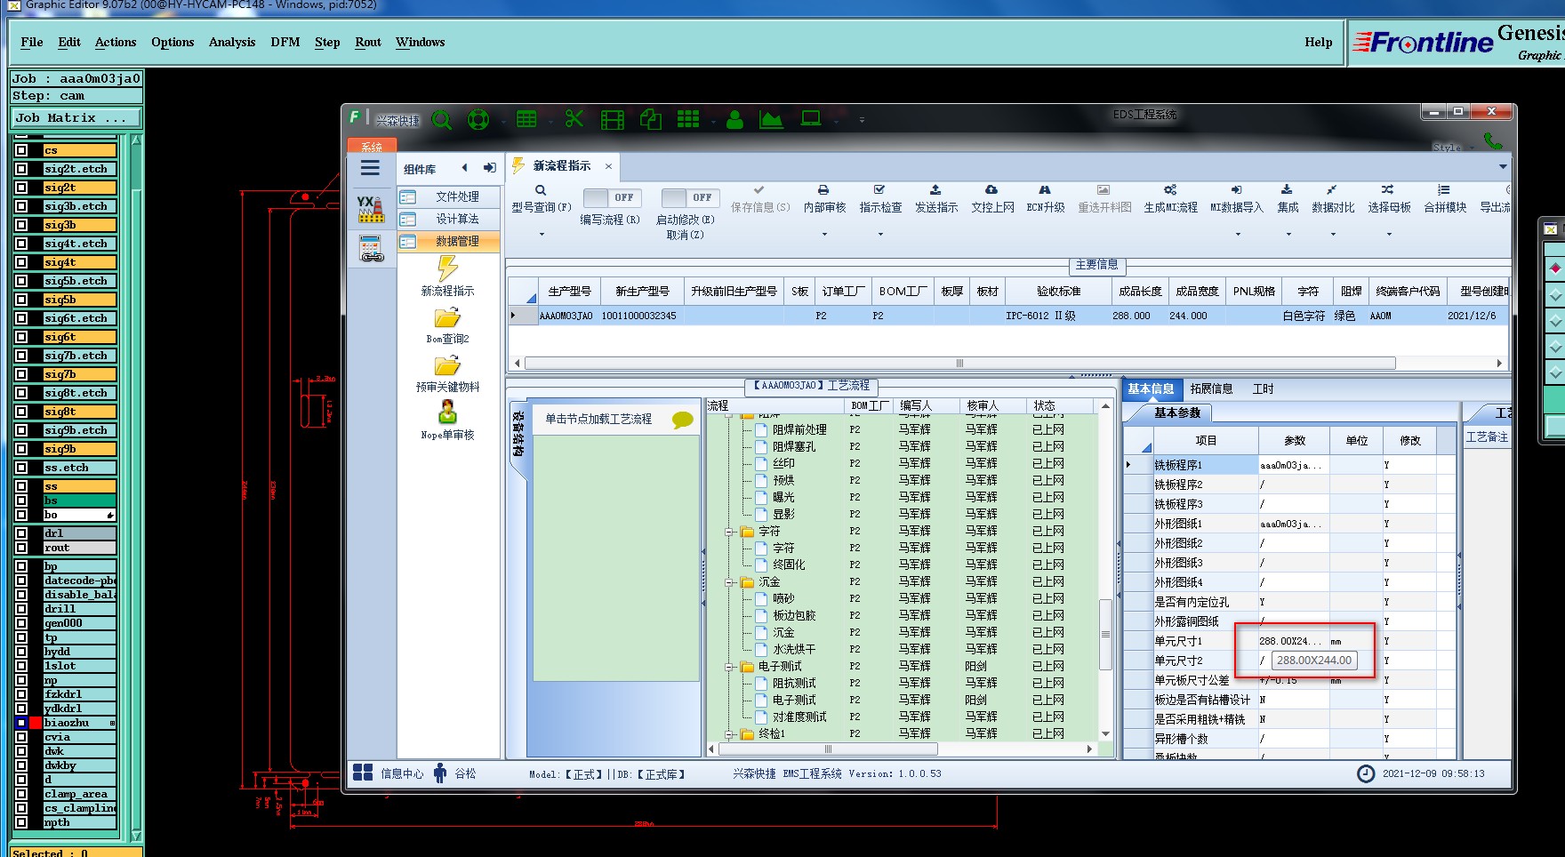Screen dimensions: 1565x857
Task: Open Bom查询2 folder icon
Action: coord(447,317)
